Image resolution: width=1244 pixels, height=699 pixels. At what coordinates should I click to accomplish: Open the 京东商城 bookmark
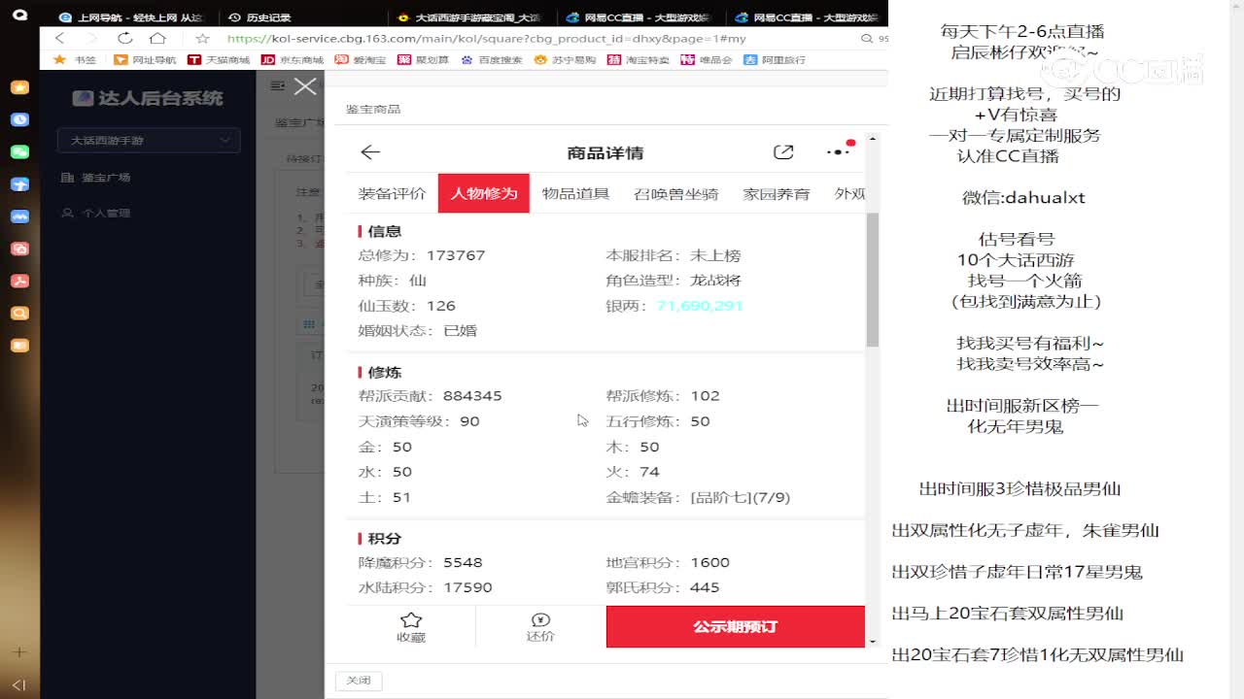293,60
